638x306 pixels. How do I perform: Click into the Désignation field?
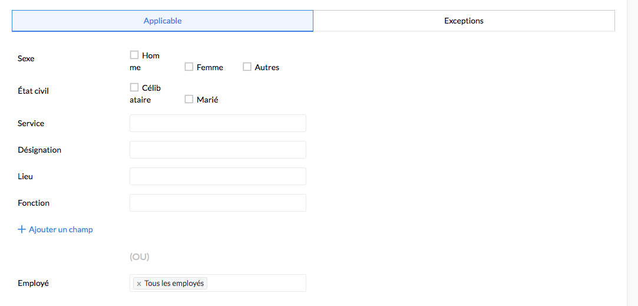coord(218,150)
